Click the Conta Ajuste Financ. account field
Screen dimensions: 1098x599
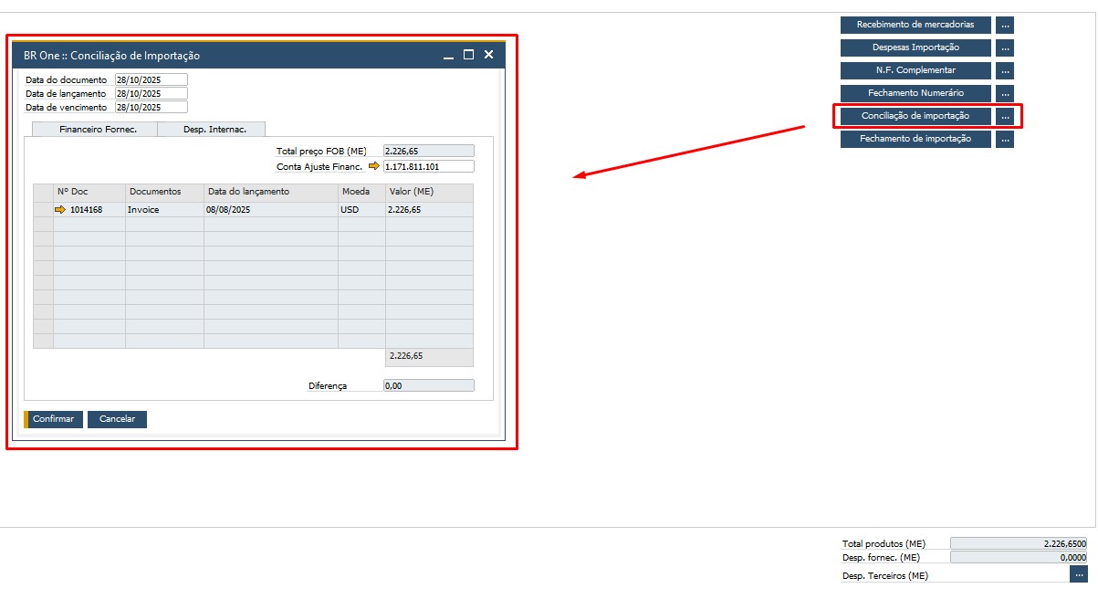coord(428,167)
